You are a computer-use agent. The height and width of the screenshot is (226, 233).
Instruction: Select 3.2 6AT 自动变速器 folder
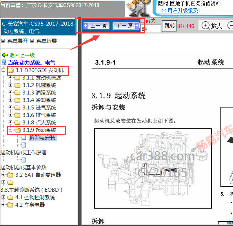(38, 175)
